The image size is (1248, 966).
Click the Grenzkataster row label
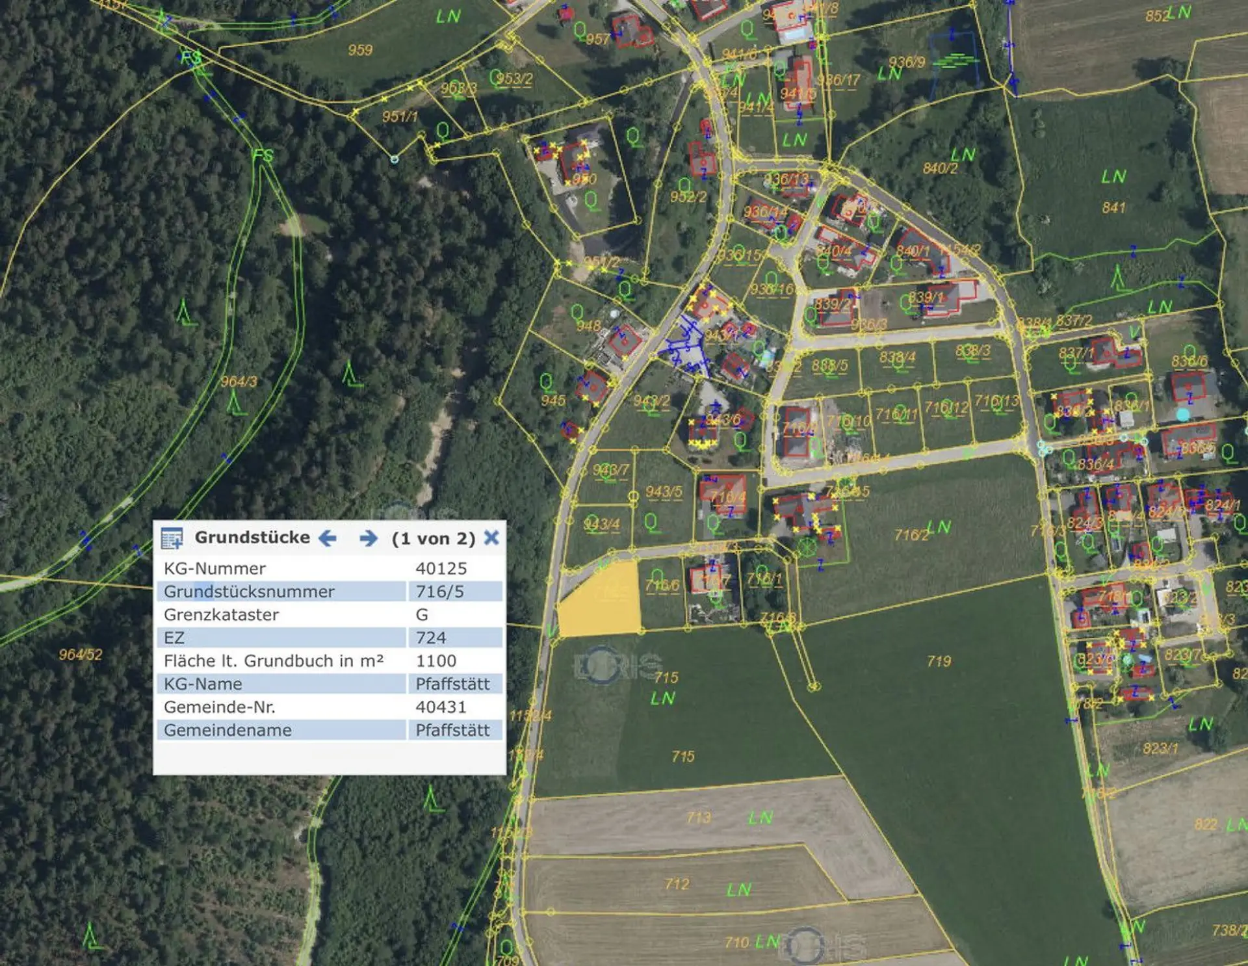click(x=221, y=615)
